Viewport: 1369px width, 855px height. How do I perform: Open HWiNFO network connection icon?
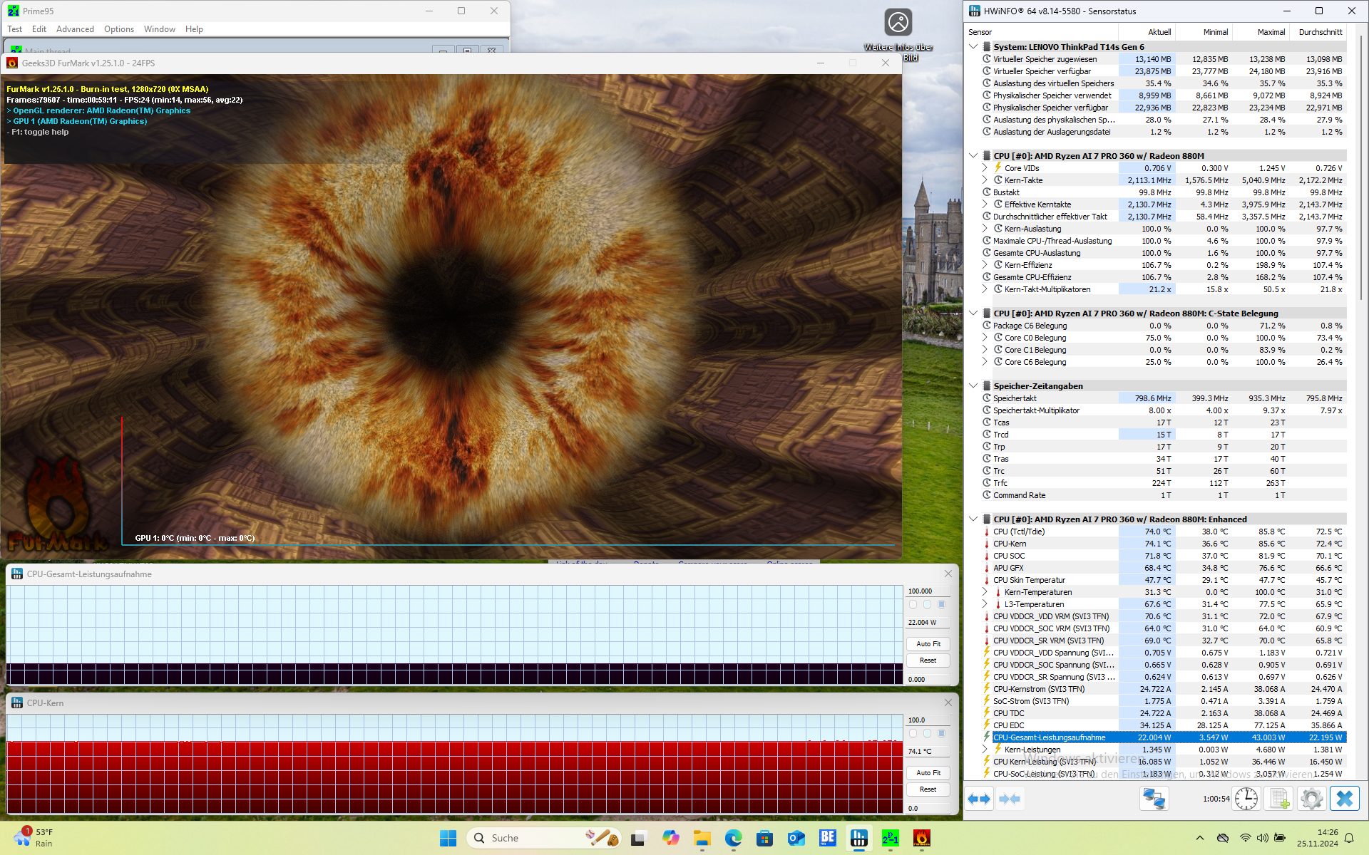pos(1154,799)
